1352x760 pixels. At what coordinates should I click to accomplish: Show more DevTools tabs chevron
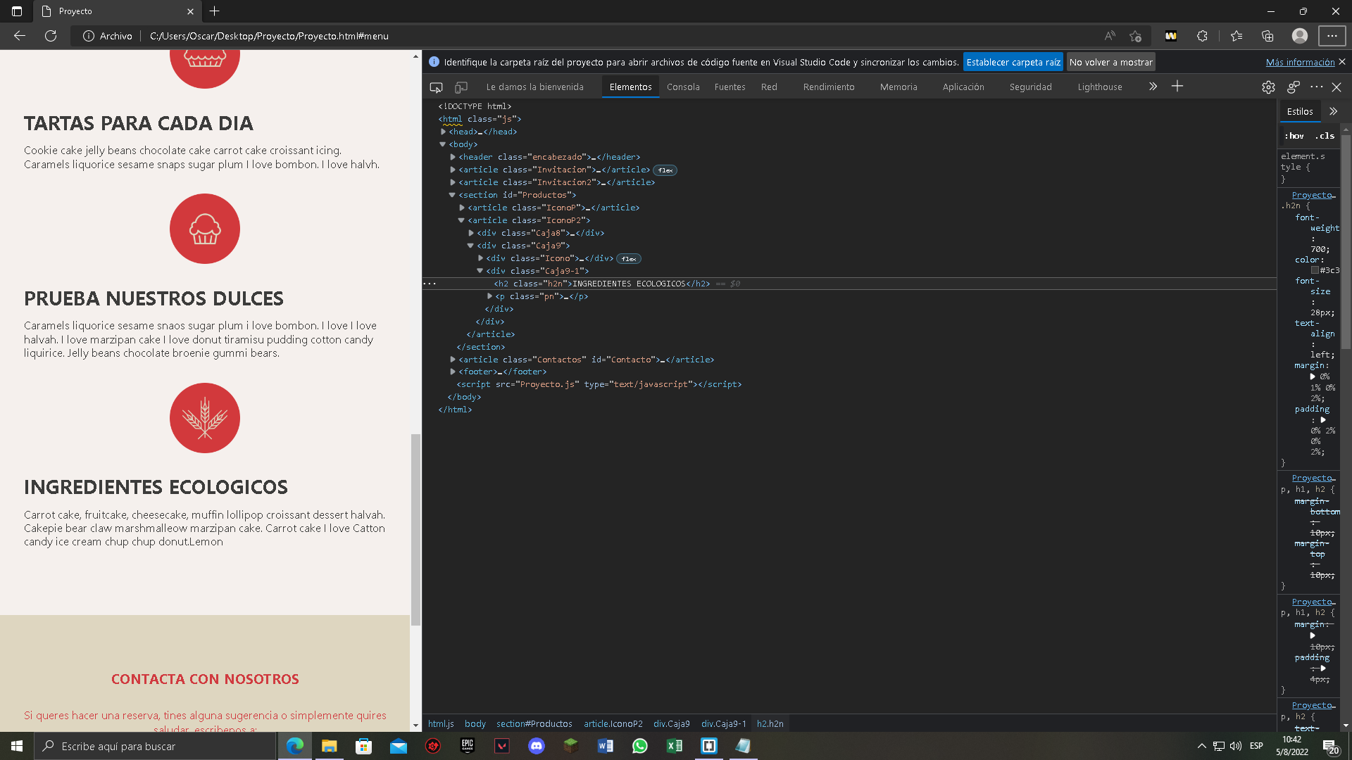[1153, 87]
